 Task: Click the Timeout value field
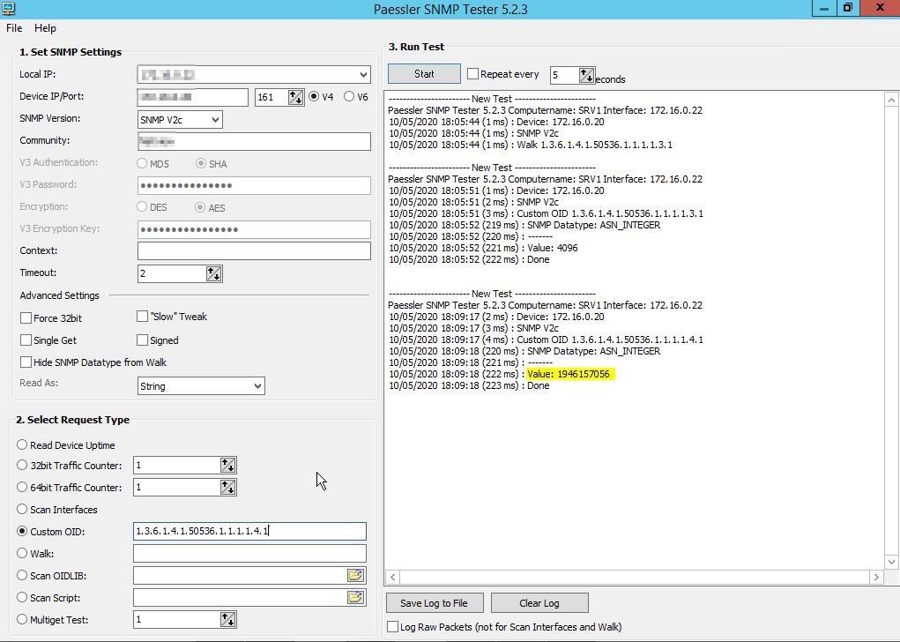pos(172,273)
